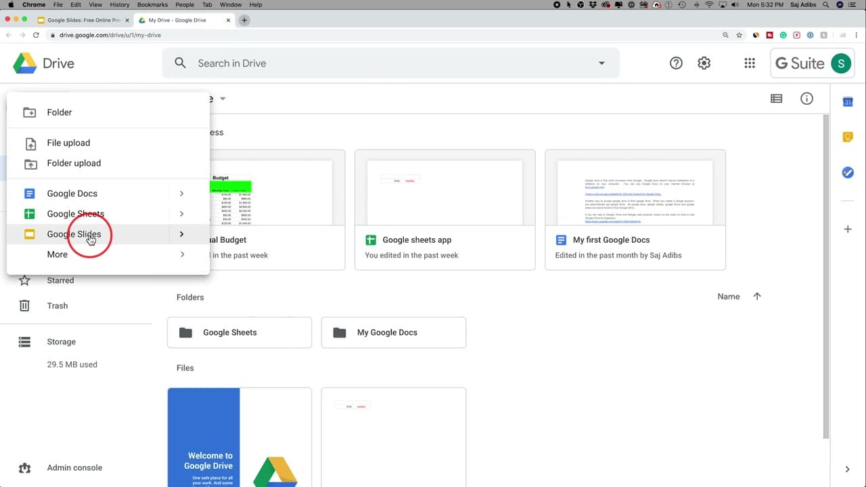Select More in the New menu

click(108, 254)
